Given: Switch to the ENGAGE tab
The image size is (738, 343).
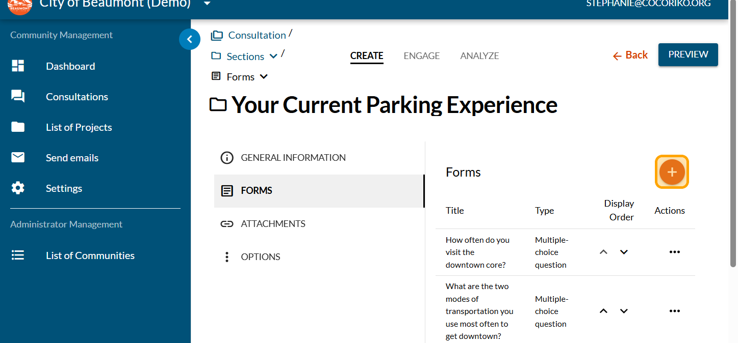Looking at the screenshot, I should [421, 56].
